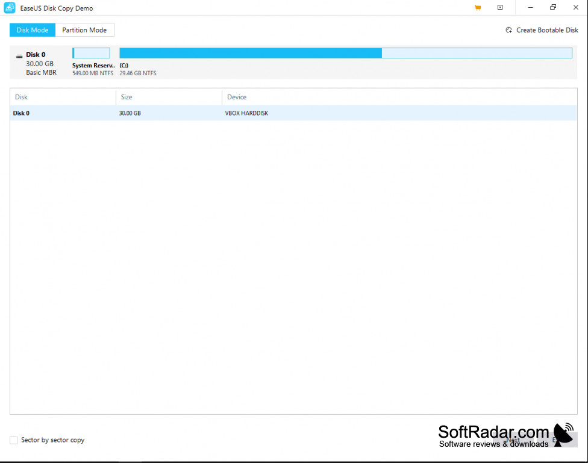The height and width of the screenshot is (463, 588).
Task: Select the (C:) partition usage bar
Action: click(x=346, y=53)
